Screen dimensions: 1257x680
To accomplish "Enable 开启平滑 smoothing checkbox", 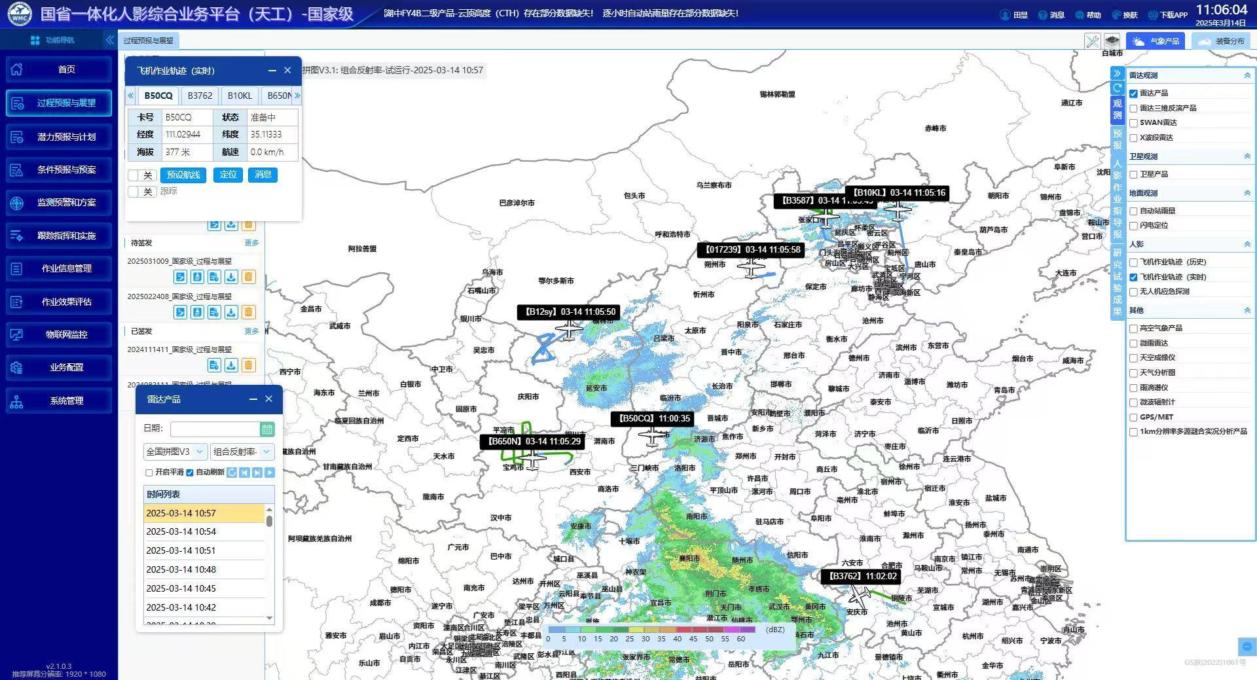I will 149,473.
